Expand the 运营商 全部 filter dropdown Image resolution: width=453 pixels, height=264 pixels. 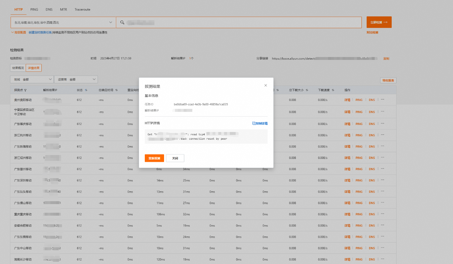click(76, 79)
